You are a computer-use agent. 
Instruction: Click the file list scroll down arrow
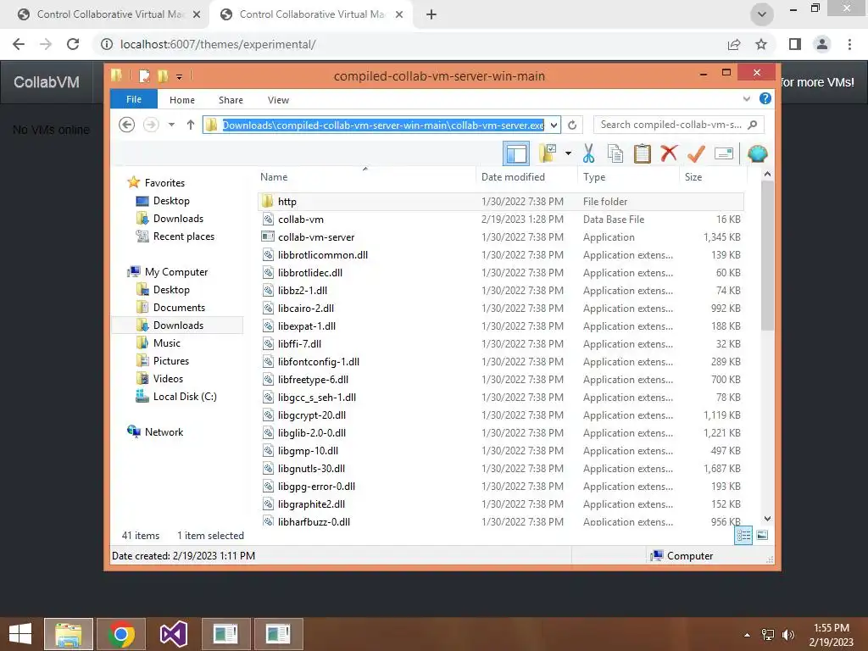tap(767, 519)
